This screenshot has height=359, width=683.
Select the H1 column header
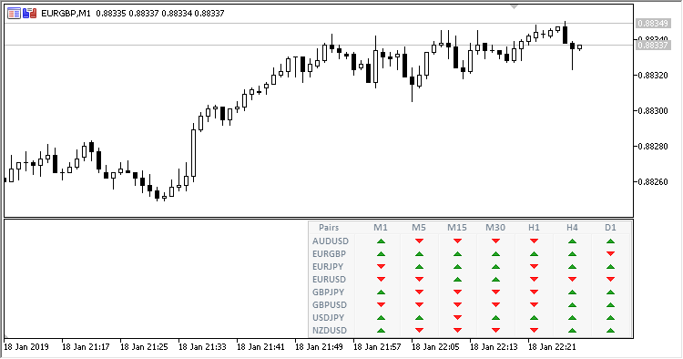click(534, 228)
